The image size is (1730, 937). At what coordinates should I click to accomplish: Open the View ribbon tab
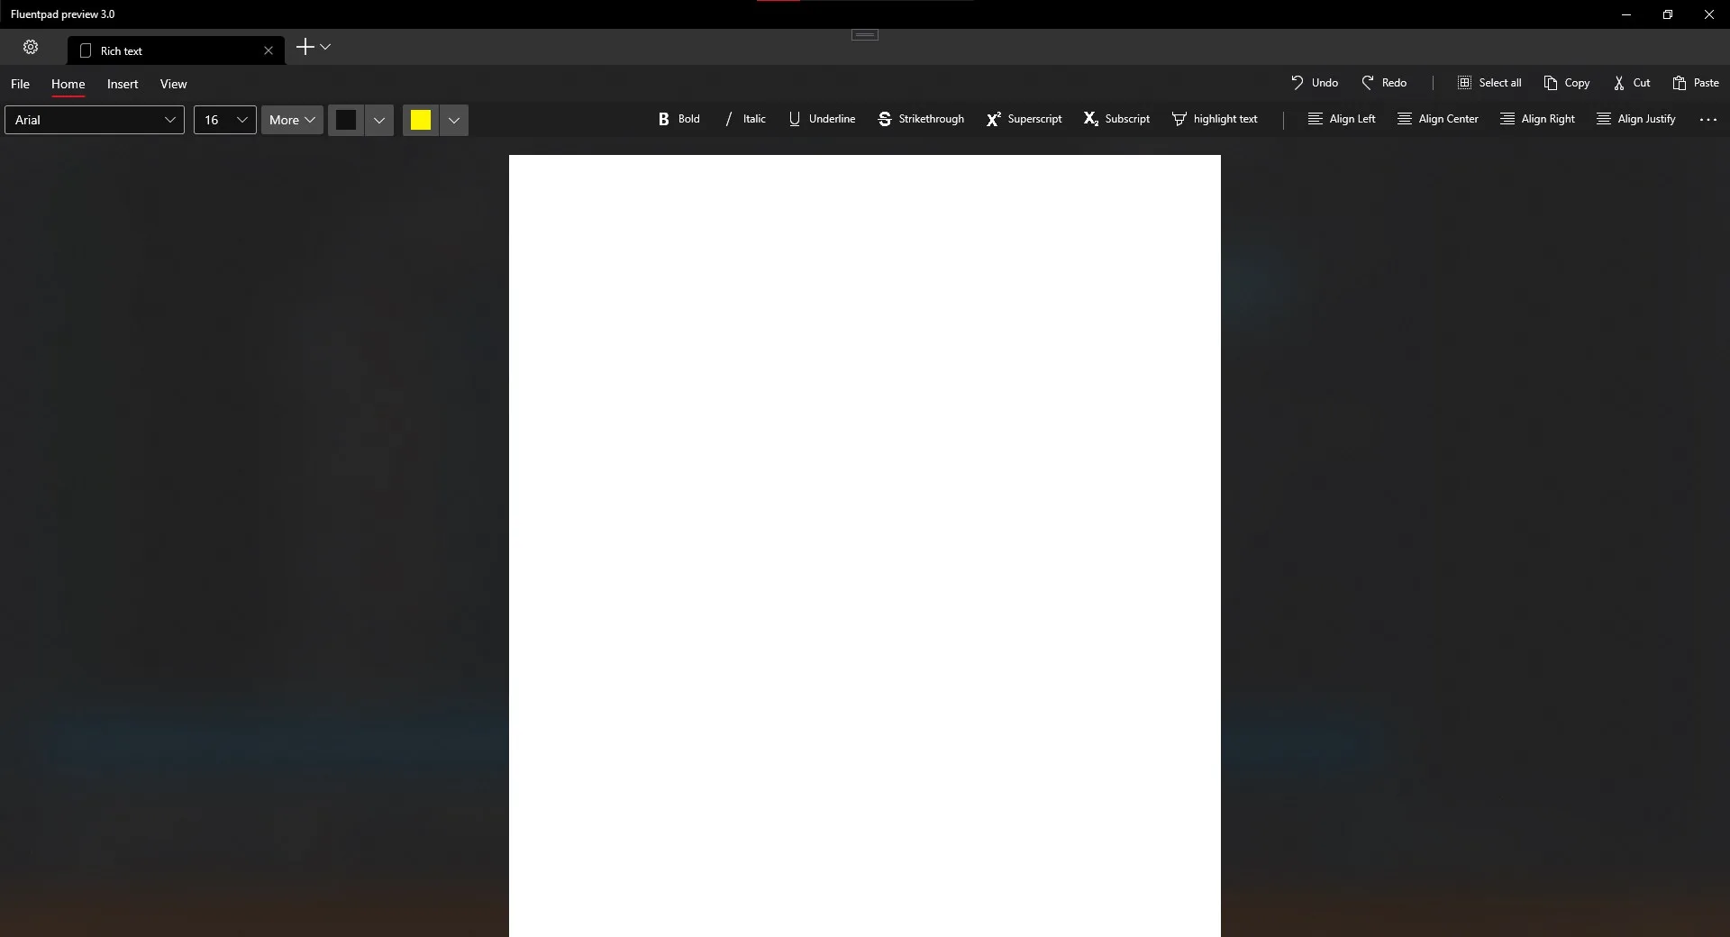coord(173,84)
